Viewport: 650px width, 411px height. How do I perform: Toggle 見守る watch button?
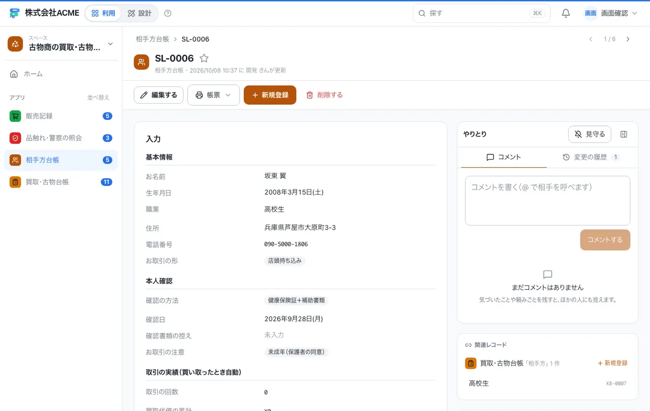(590, 134)
